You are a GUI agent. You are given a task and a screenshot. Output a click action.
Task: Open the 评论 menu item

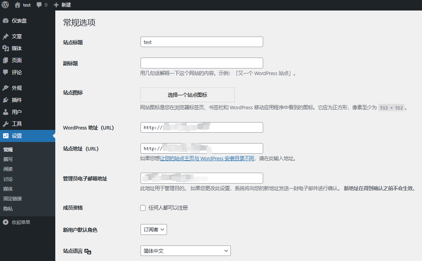click(x=28, y=72)
